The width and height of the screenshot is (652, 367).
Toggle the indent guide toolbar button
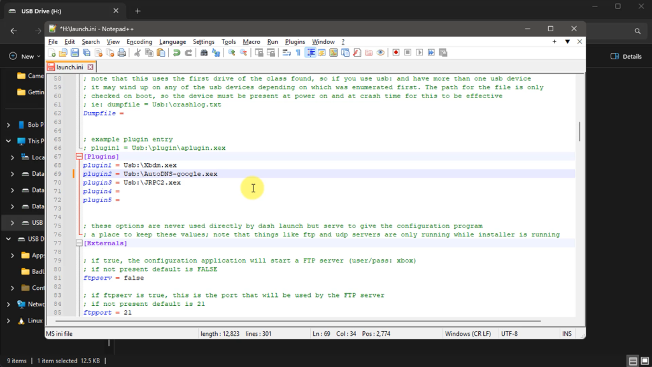click(x=310, y=53)
